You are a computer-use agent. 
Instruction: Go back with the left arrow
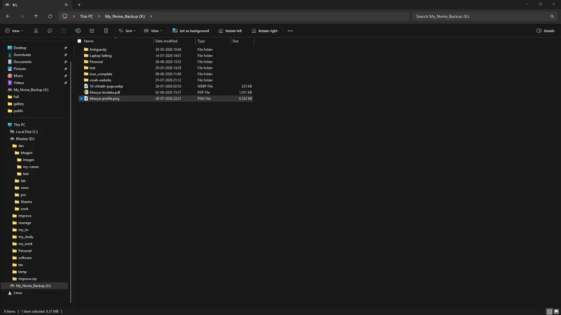pos(8,16)
